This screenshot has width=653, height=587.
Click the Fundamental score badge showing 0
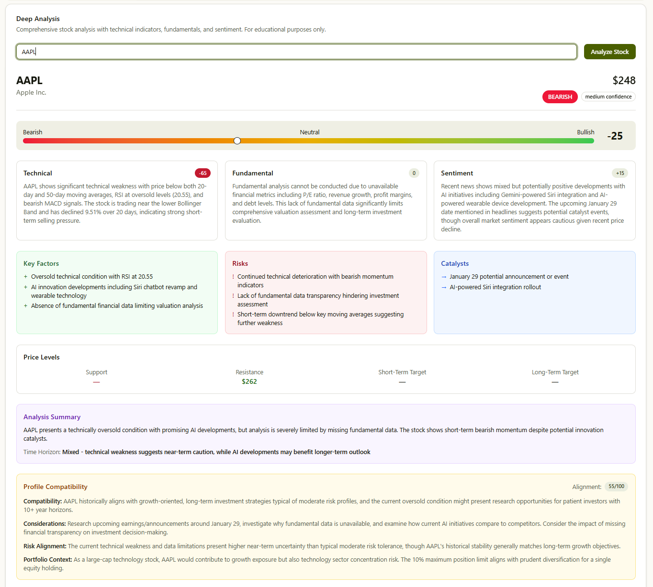[414, 173]
